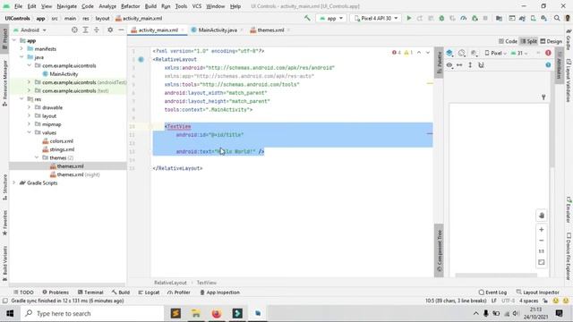Click Collapse All icon in Project panel

pos(97,30)
